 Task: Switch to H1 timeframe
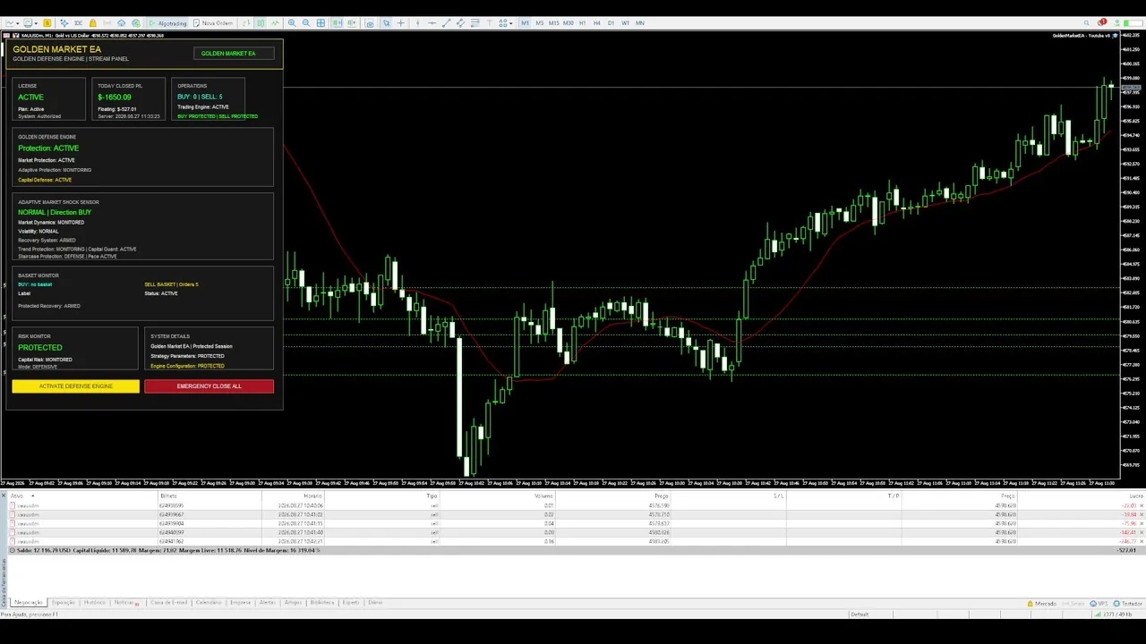coord(582,23)
